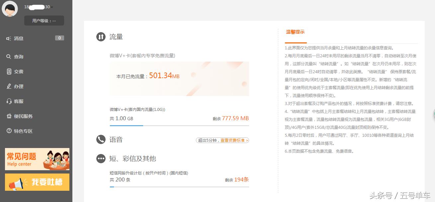The height and width of the screenshot is (202, 435).
Task: Click the 流量 pause-style section icon
Action: (101, 37)
